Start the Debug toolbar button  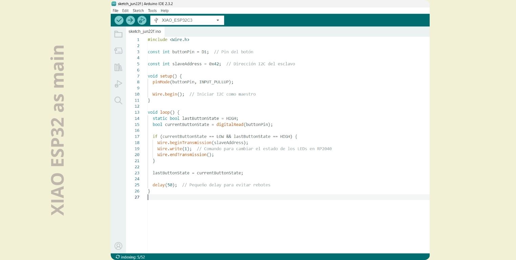142,20
